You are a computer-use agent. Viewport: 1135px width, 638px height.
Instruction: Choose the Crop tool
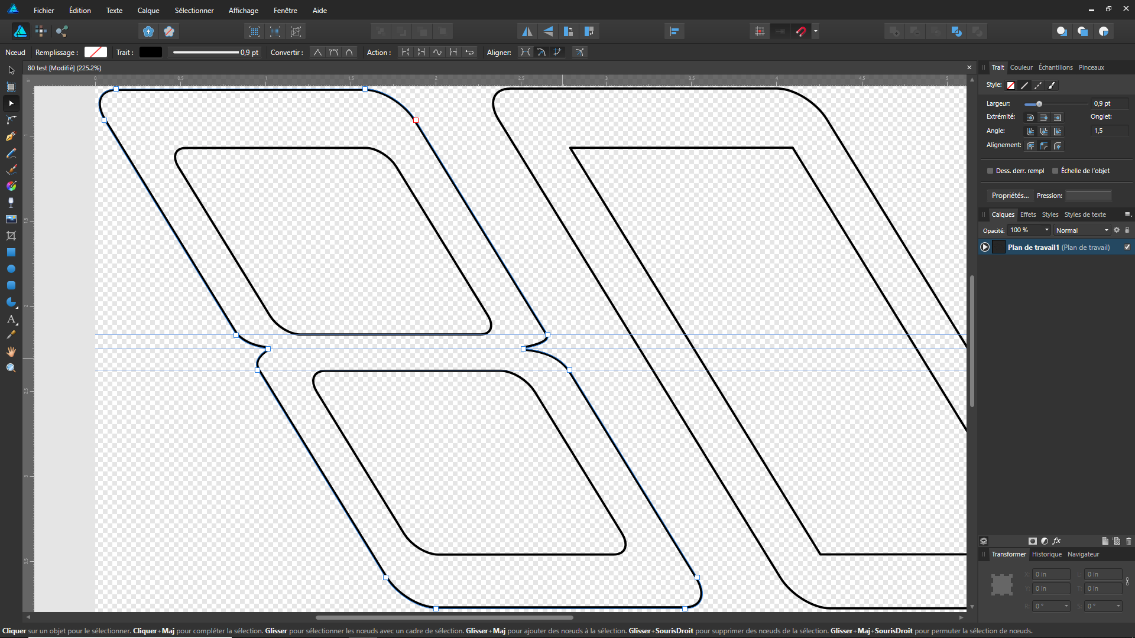(11, 236)
